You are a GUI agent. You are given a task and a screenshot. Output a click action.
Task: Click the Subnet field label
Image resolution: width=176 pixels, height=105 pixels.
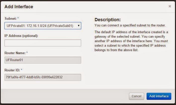pyautogui.click(x=10, y=18)
